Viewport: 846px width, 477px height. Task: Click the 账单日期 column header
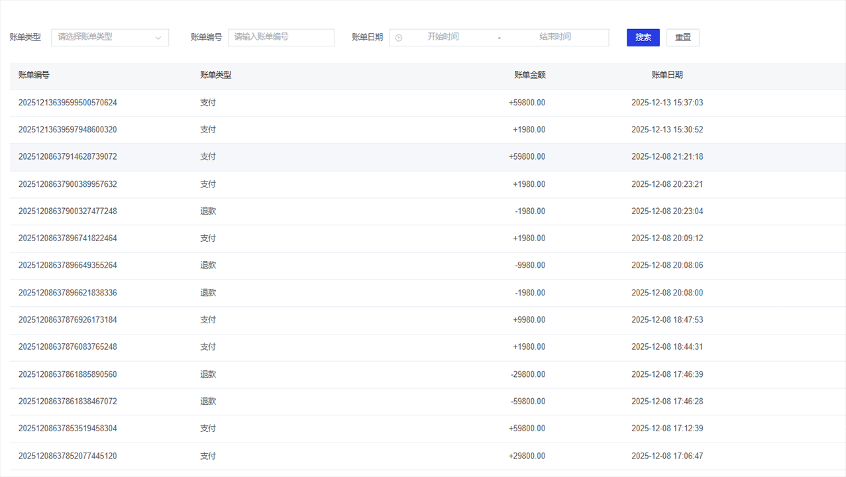pos(666,75)
